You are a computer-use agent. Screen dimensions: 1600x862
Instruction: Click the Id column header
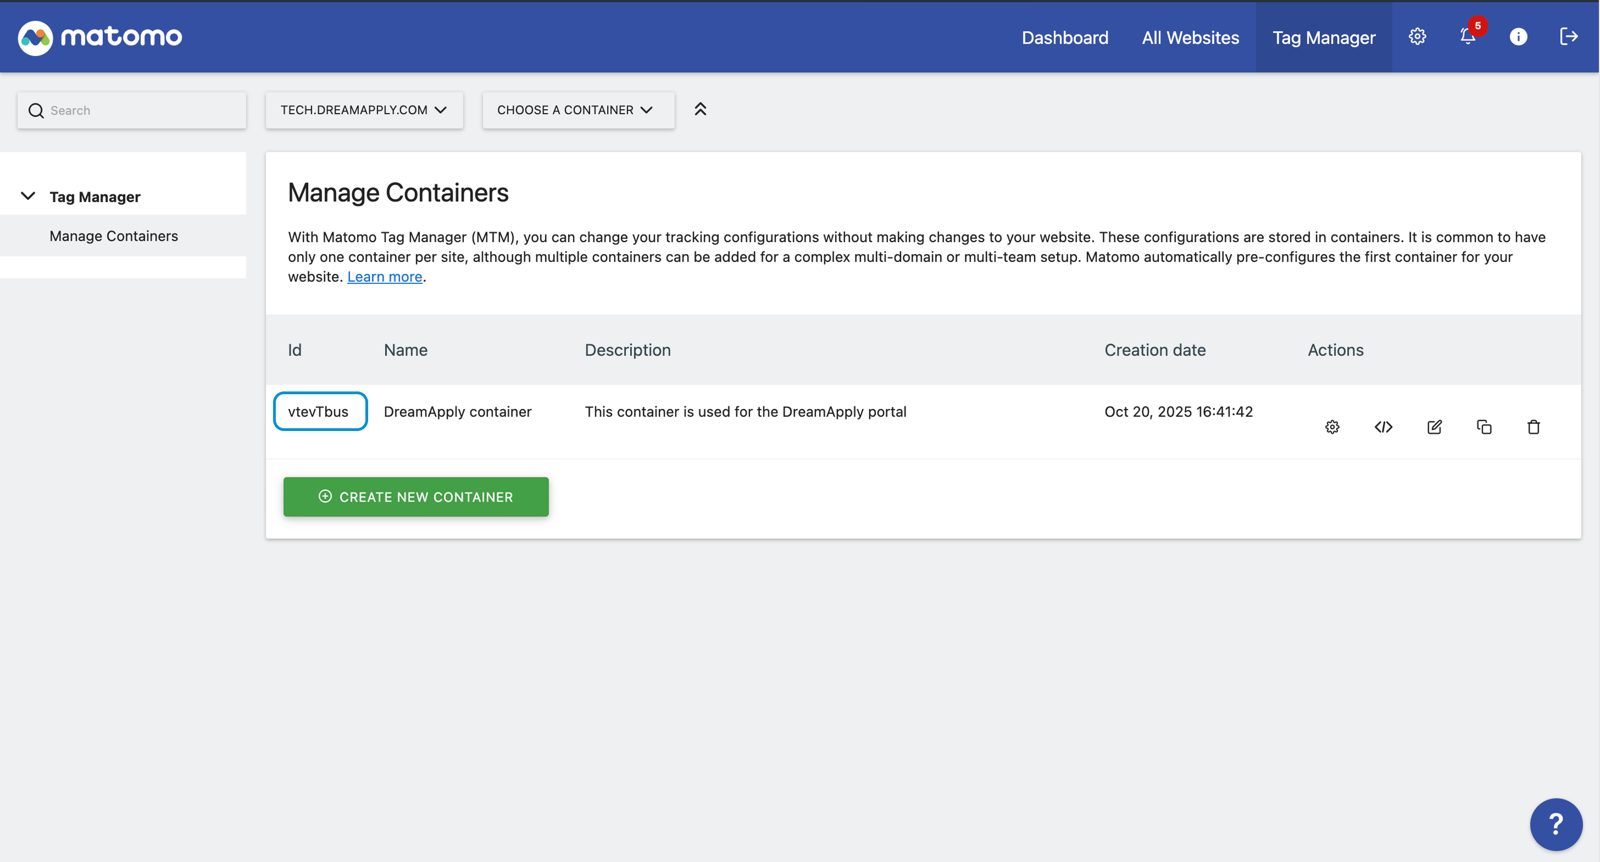[x=295, y=350]
